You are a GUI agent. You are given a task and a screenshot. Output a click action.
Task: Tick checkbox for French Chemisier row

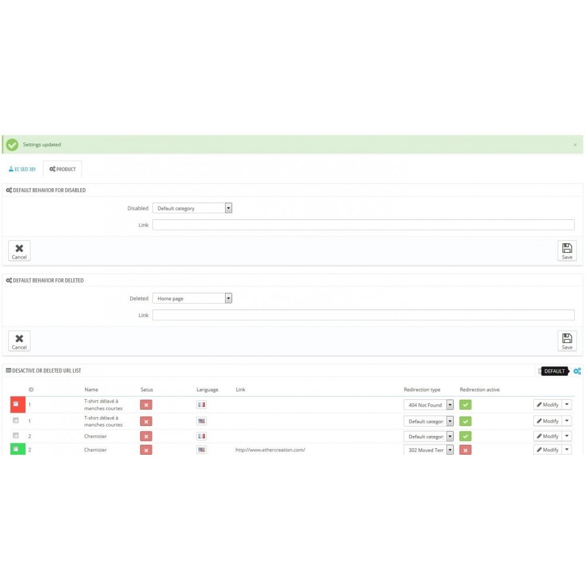[16, 435]
